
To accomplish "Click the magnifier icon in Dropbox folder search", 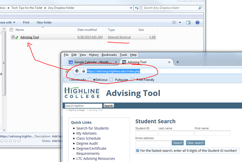I will (x=200, y=8).
